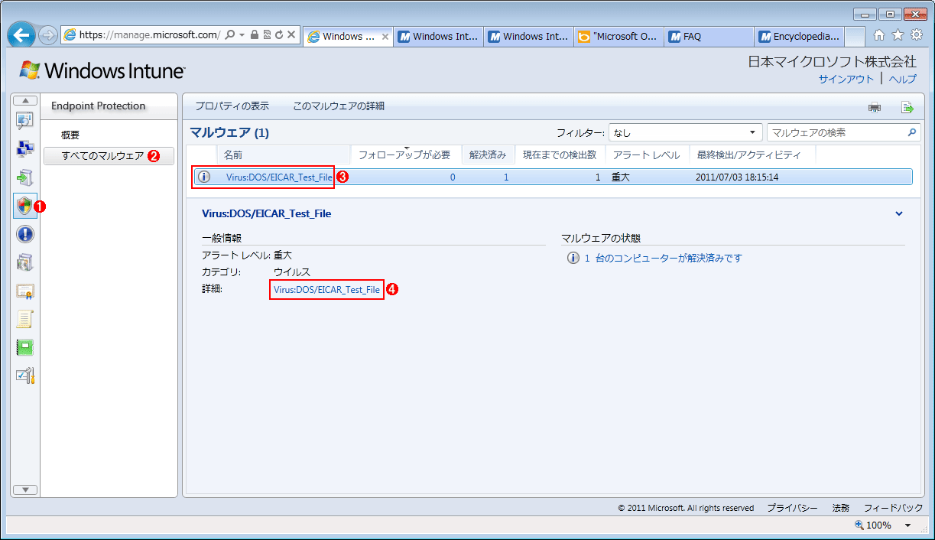Click プロパティの表示 in the toolbar
The height and width of the screenshot is (540, 935).
tap(232, 106)
